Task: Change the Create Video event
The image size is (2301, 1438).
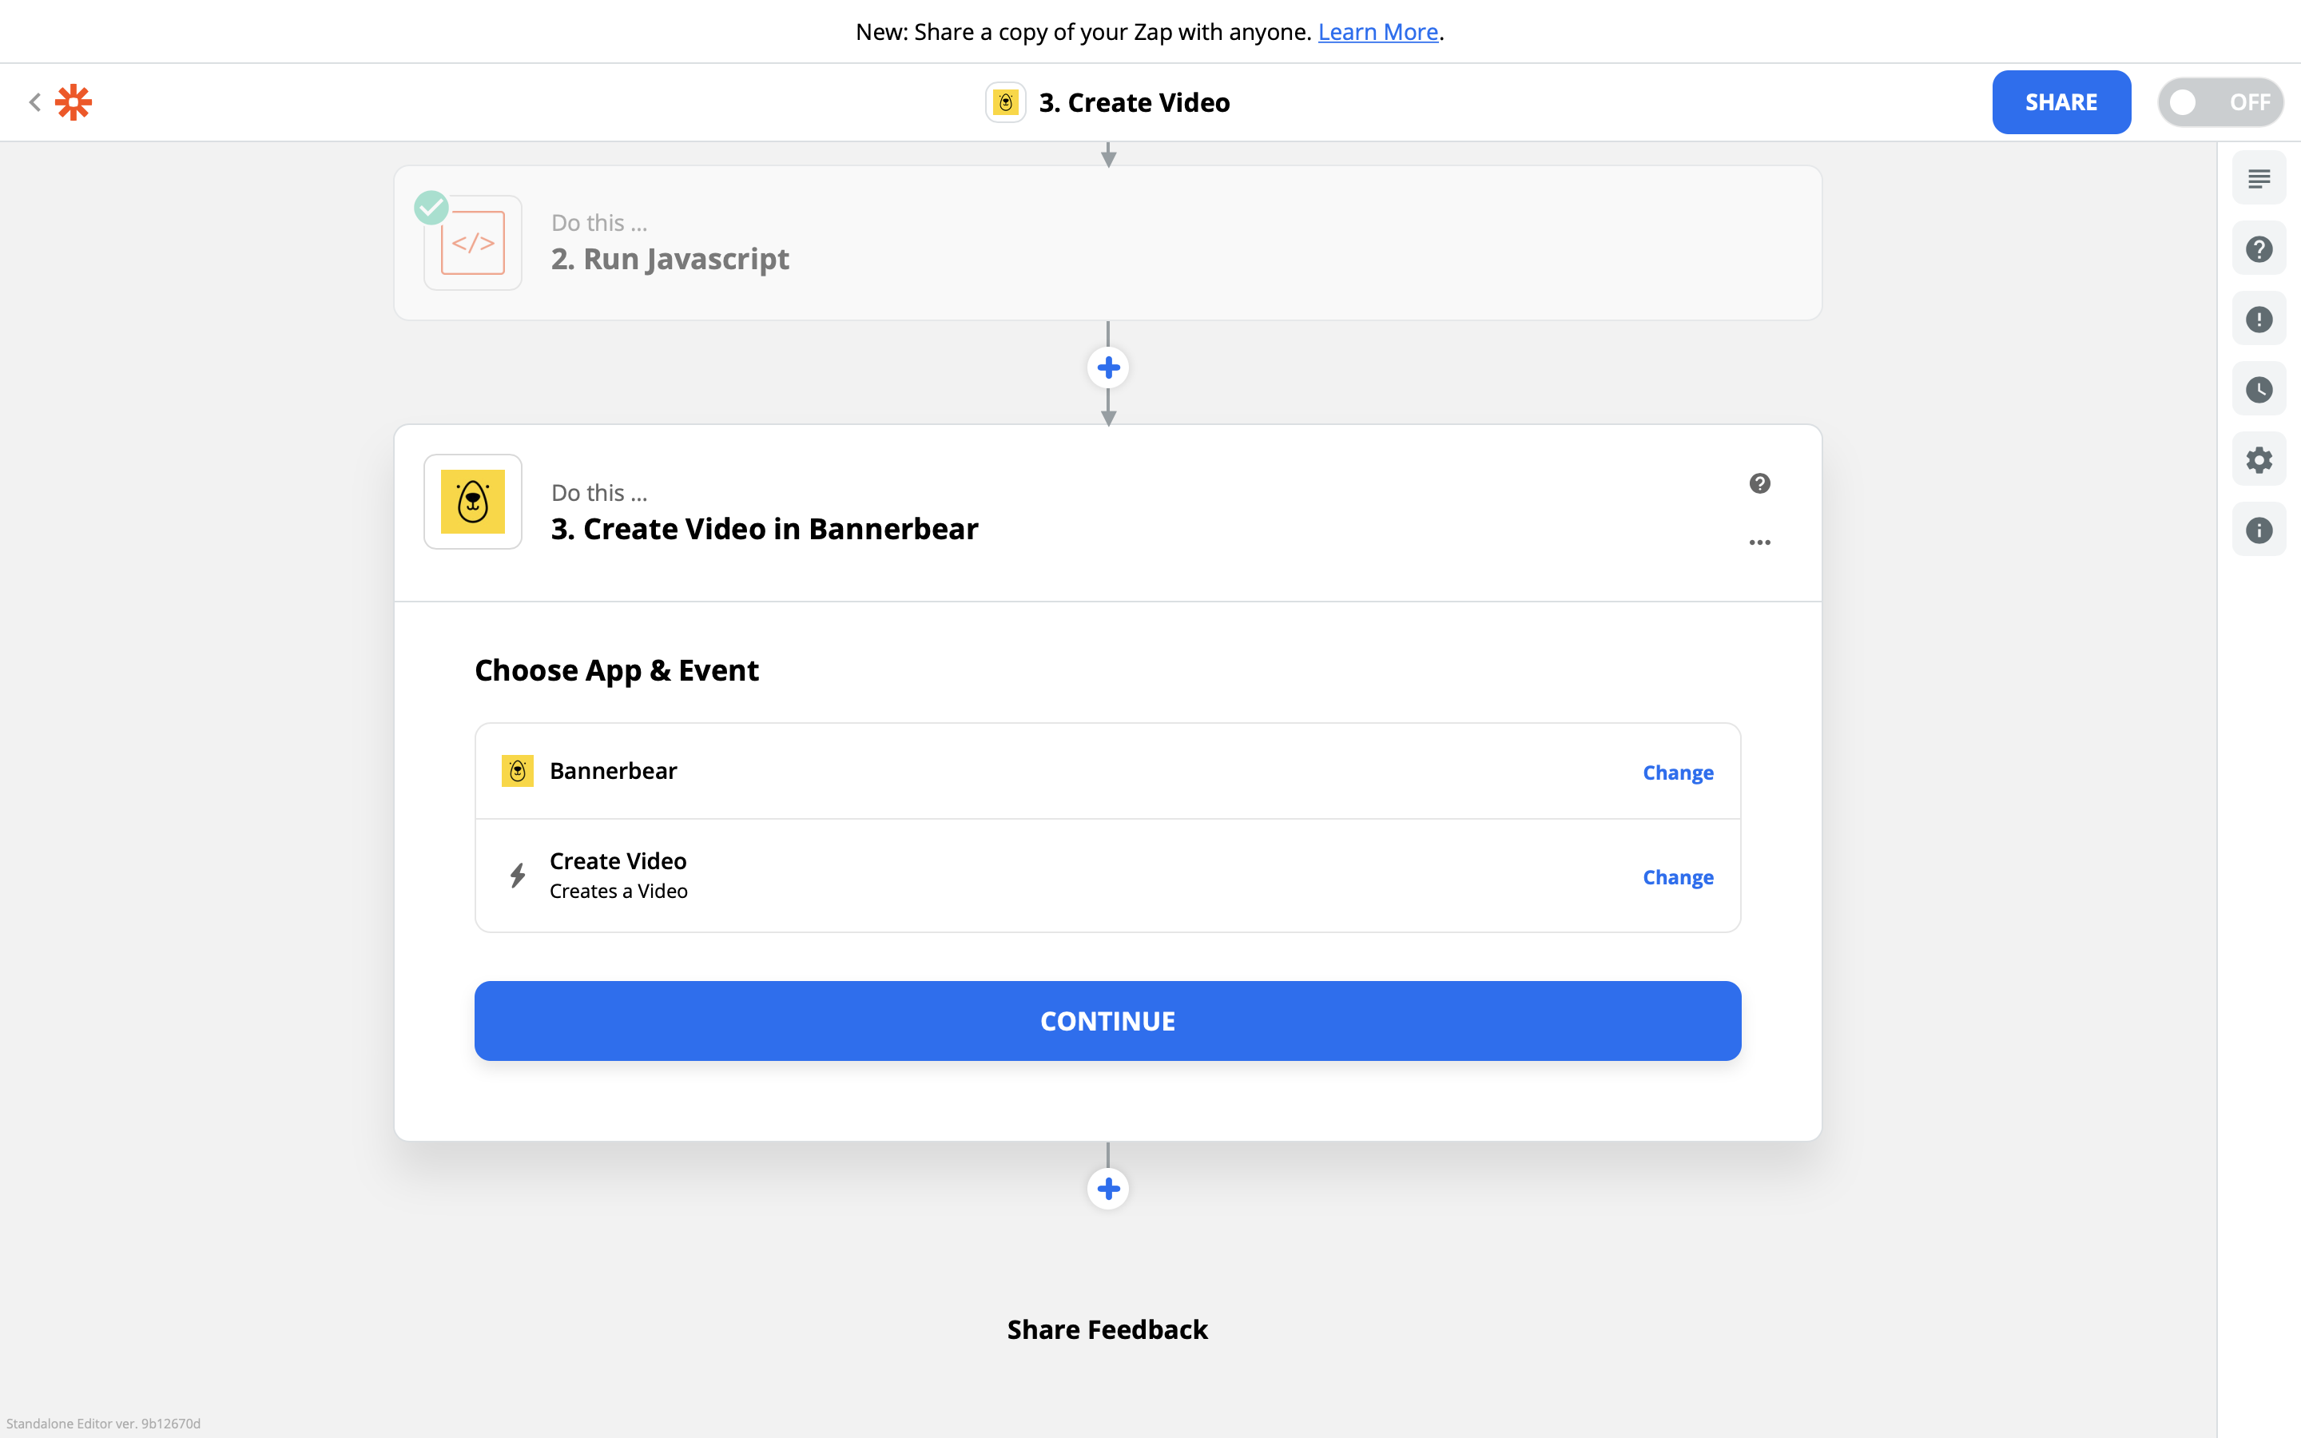Action: [1678, 877]
